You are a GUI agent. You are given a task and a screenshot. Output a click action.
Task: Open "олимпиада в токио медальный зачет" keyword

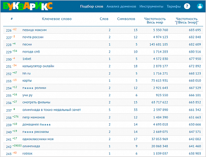click(x=51, y=110)
